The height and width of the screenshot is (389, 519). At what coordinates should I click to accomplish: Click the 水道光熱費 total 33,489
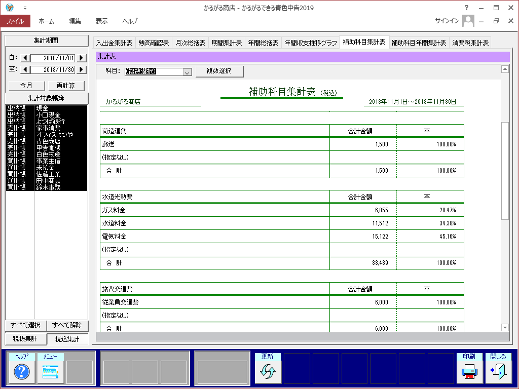tap(380, 263)
